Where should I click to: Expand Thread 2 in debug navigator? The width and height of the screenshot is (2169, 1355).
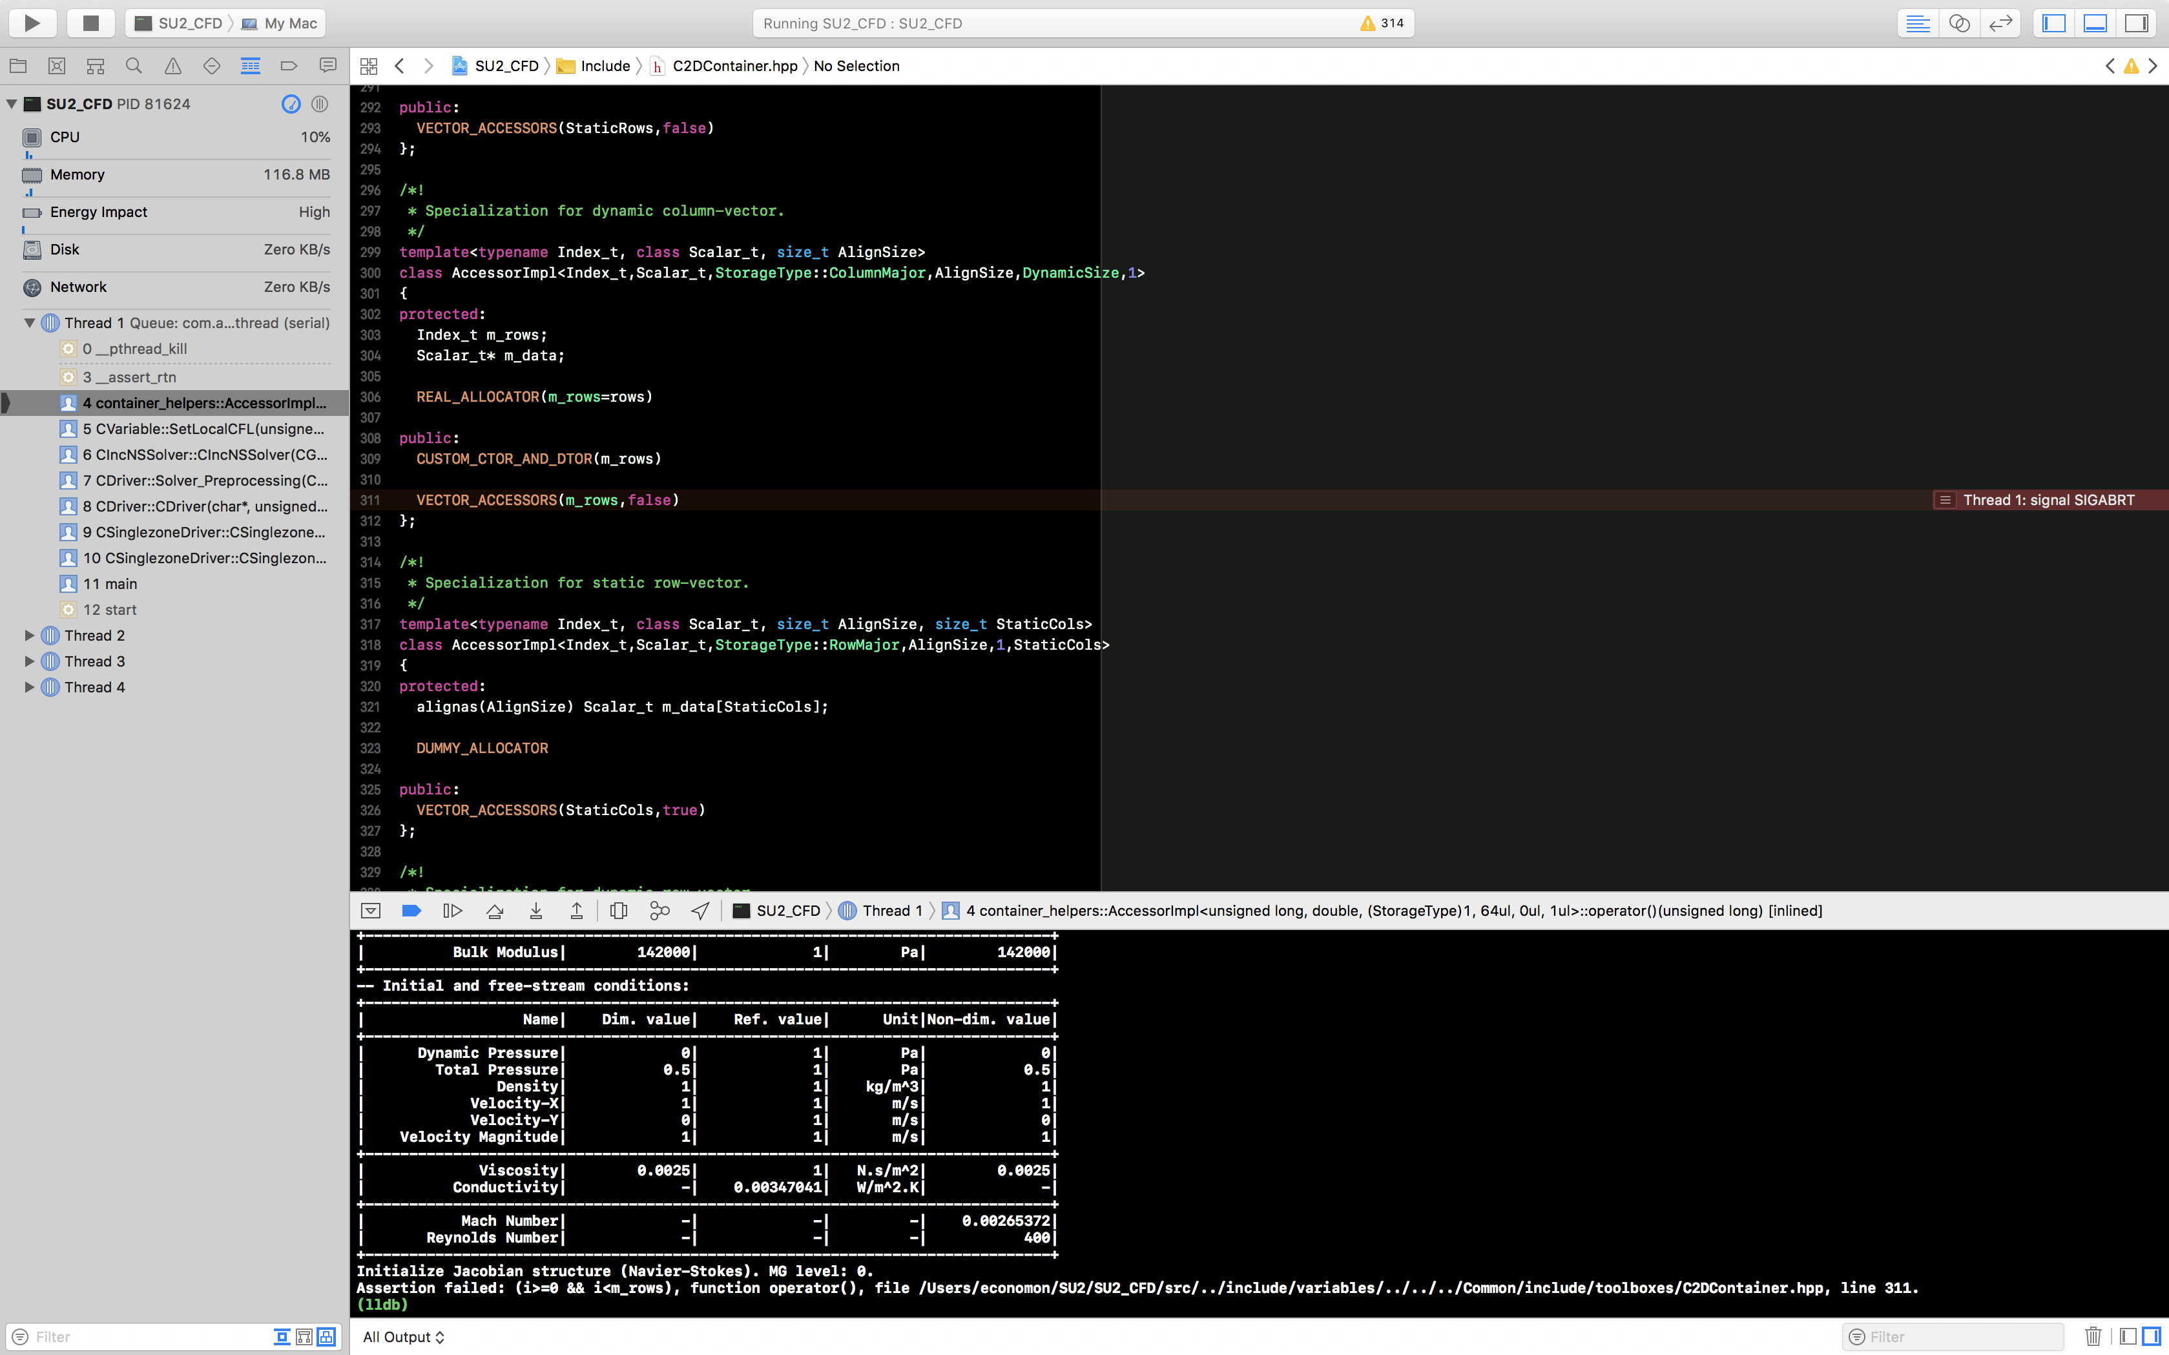point(30,636)
